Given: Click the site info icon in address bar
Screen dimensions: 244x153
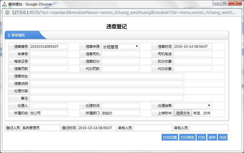Looking at the screenshot, I should [7, 13].
